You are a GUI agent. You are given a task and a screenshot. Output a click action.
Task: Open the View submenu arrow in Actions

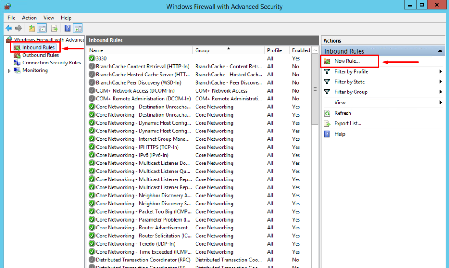(441, 103)
